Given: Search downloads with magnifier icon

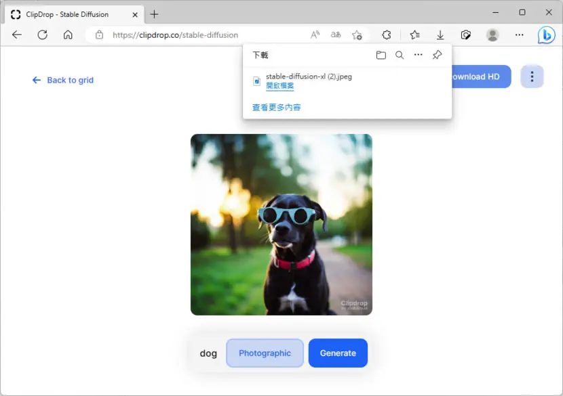Looking at the screenshot, I should pyautogui.click(x=400, y=56).
